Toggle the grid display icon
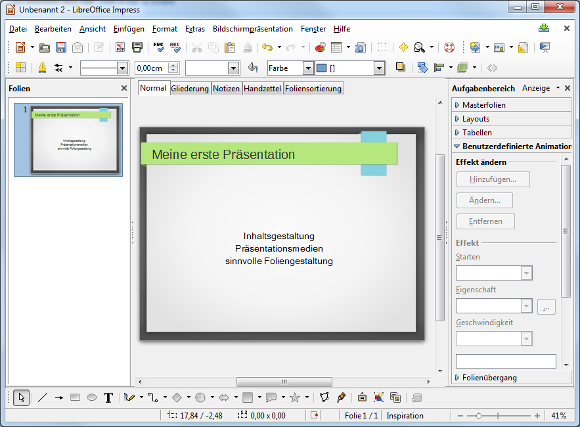This screenshot has width=580, height=427. (382, 47)
